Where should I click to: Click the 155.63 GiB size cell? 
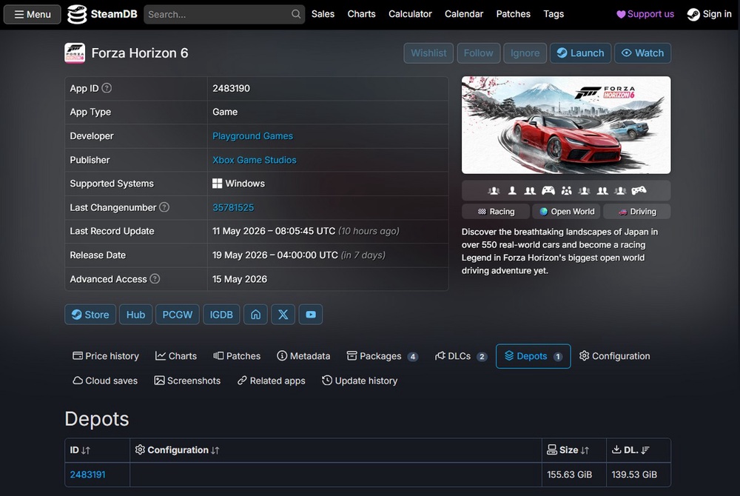[x=574, y=475]
